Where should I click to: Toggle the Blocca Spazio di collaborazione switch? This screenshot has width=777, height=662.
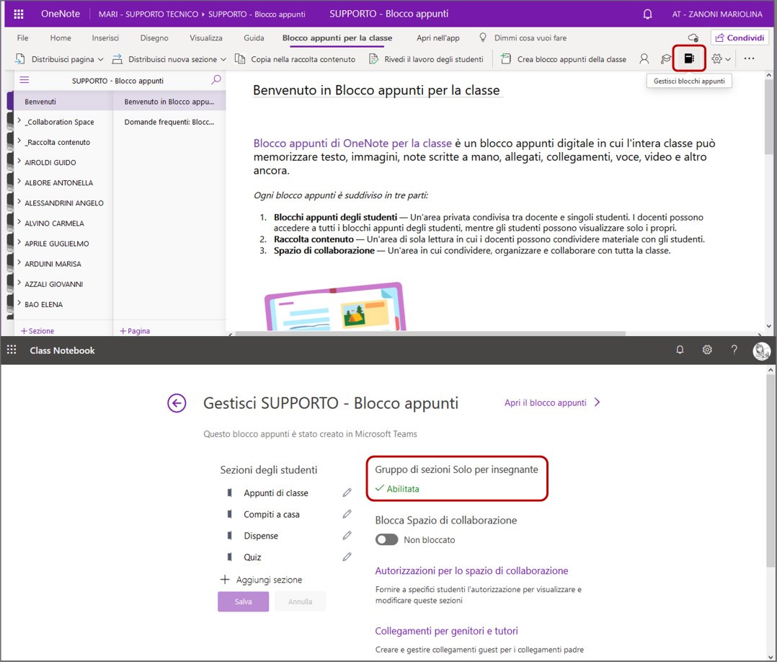tap(386, 539)
